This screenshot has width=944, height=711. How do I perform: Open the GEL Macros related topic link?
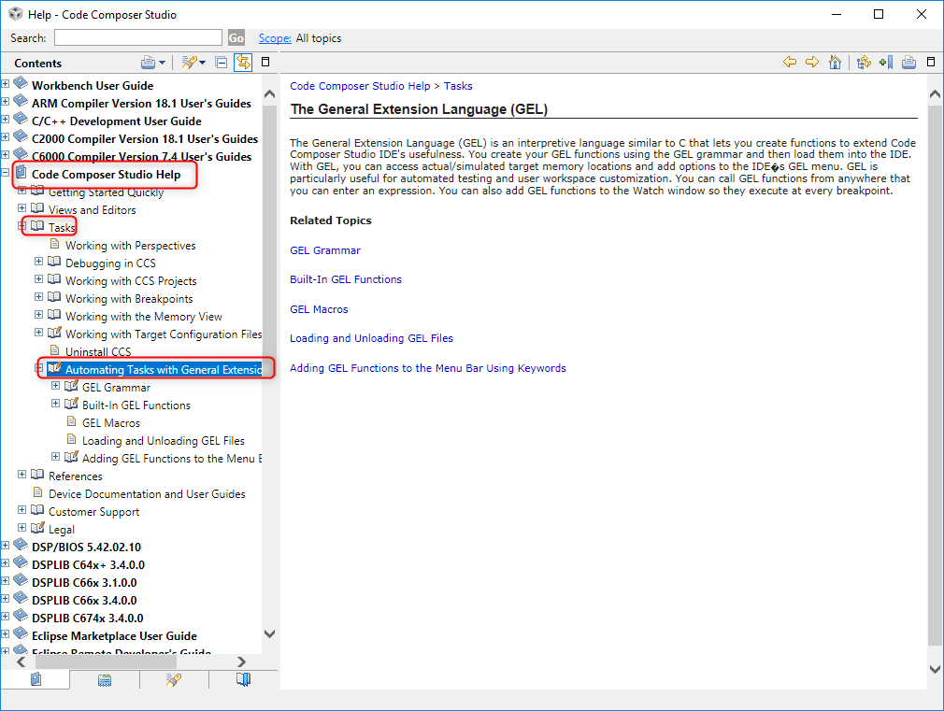pyautogui.click(x=319, y=309)
